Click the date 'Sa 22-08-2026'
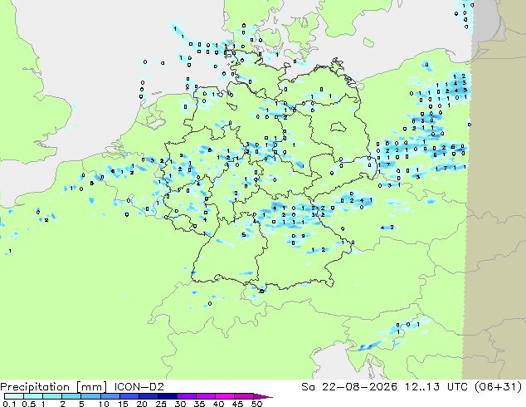Viewport: 526px width, 407px height. (x=349, y=387)
